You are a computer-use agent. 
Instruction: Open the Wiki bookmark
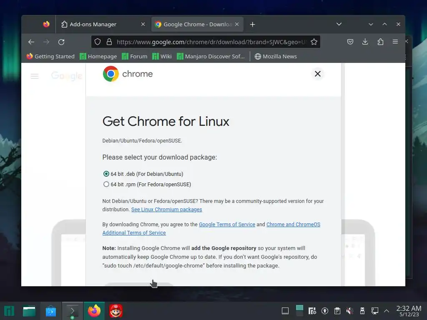pyautogui.click(x=162, y=56)
